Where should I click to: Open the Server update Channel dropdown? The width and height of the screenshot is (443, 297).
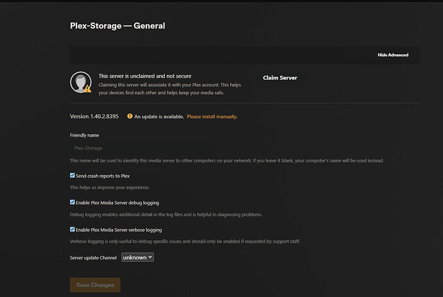[137, 257]
